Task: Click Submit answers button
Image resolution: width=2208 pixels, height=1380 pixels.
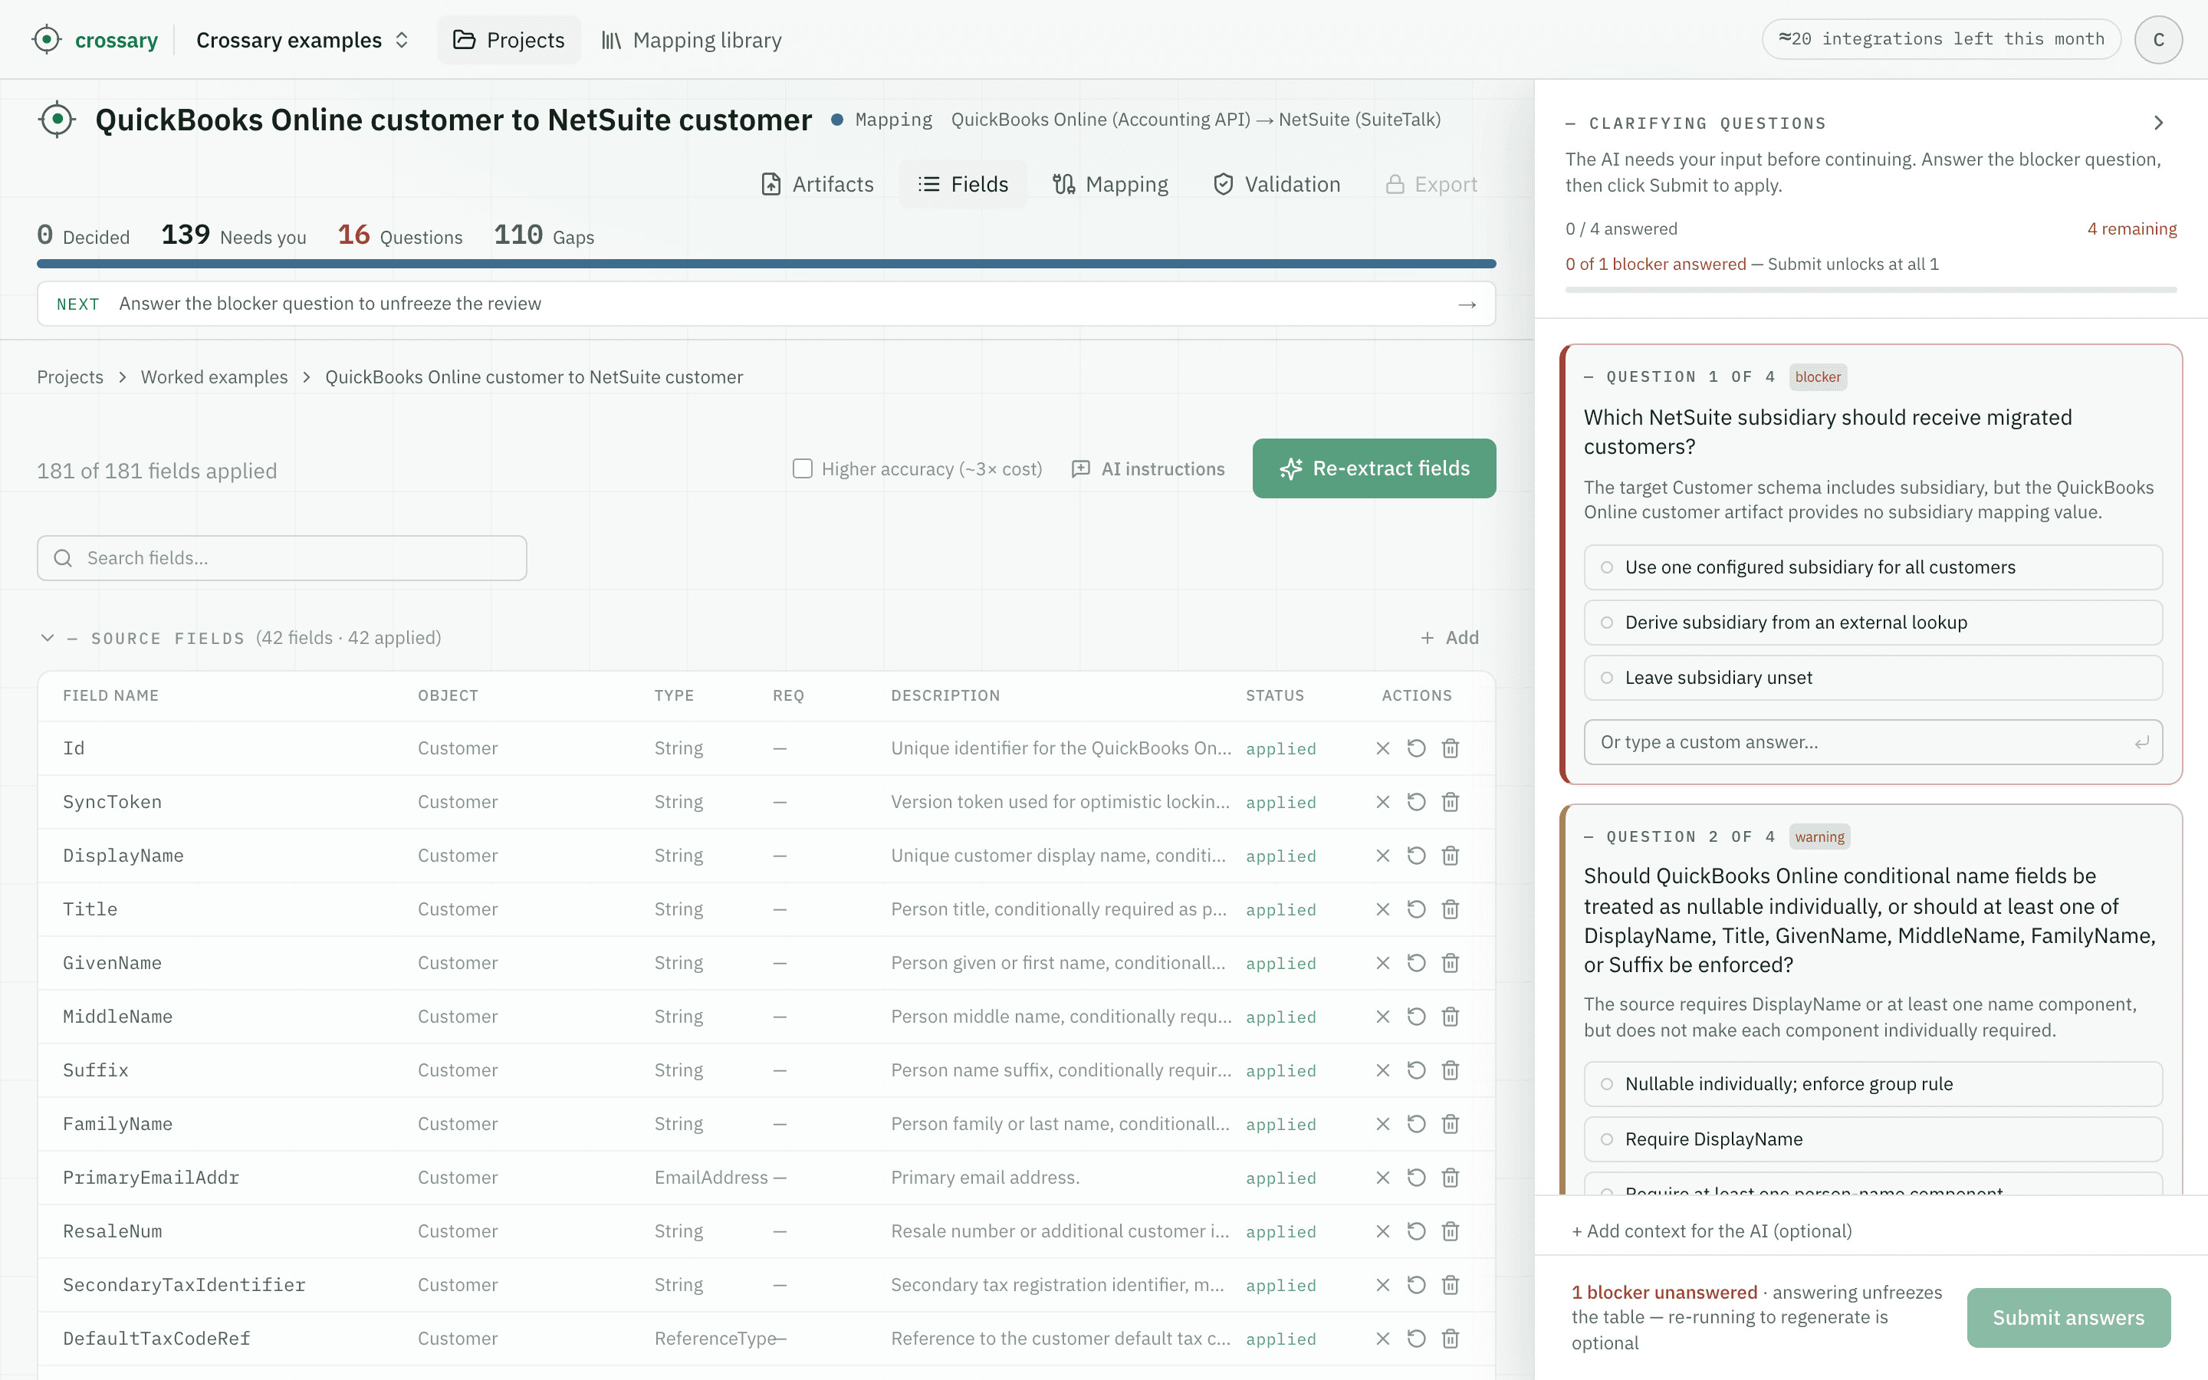Action: click(2068, 1317)
